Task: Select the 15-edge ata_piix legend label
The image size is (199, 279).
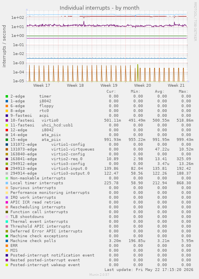Action: tap(36, 140)
